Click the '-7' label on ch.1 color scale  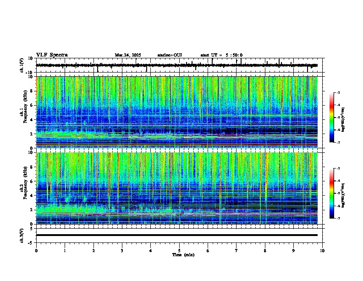[x=338, y=142]
